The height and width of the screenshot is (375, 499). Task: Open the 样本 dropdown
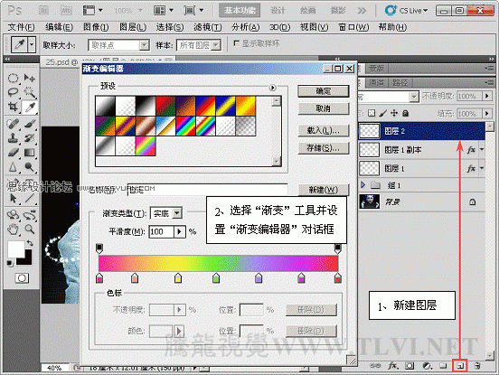[x=216, y=45]
